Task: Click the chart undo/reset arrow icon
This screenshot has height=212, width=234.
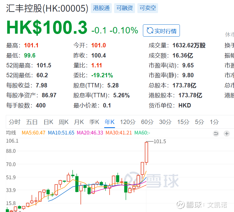Action: tap(216, 134)
